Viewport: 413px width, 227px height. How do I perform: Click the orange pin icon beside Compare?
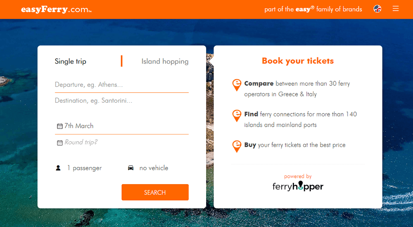[237, 85]
